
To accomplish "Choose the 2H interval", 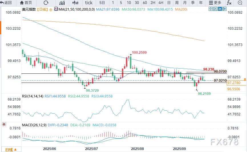I will (153, 3).
